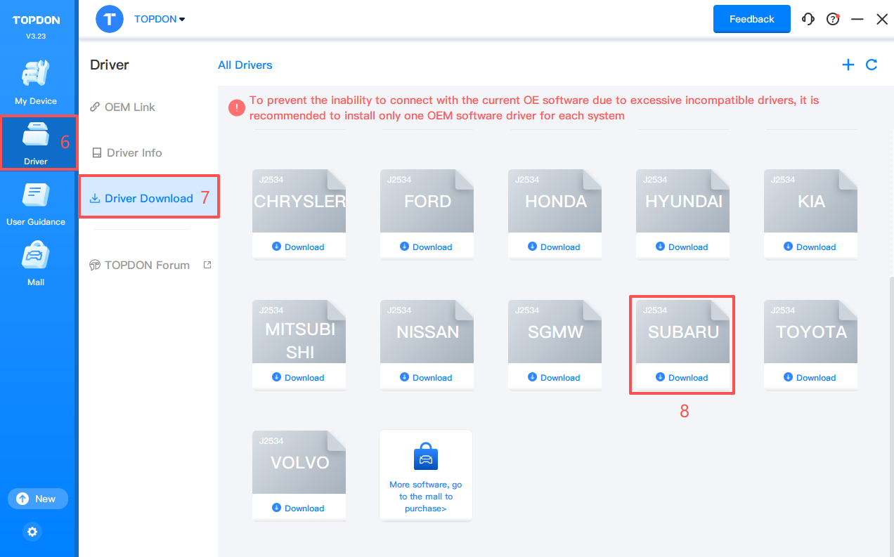Screen dimensions: 894x557
Task: Open My Device in sidebar
Action: point(36,83)
